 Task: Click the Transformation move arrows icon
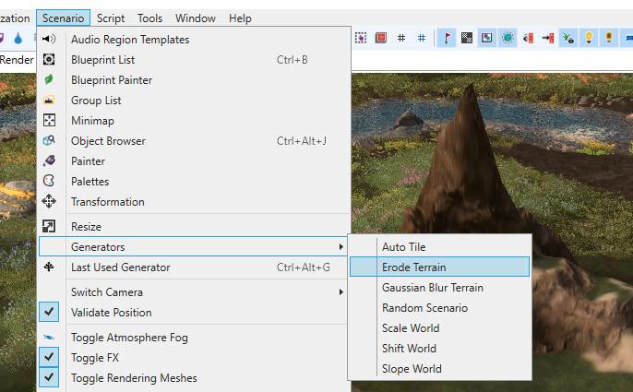click(x=49, y=201)
